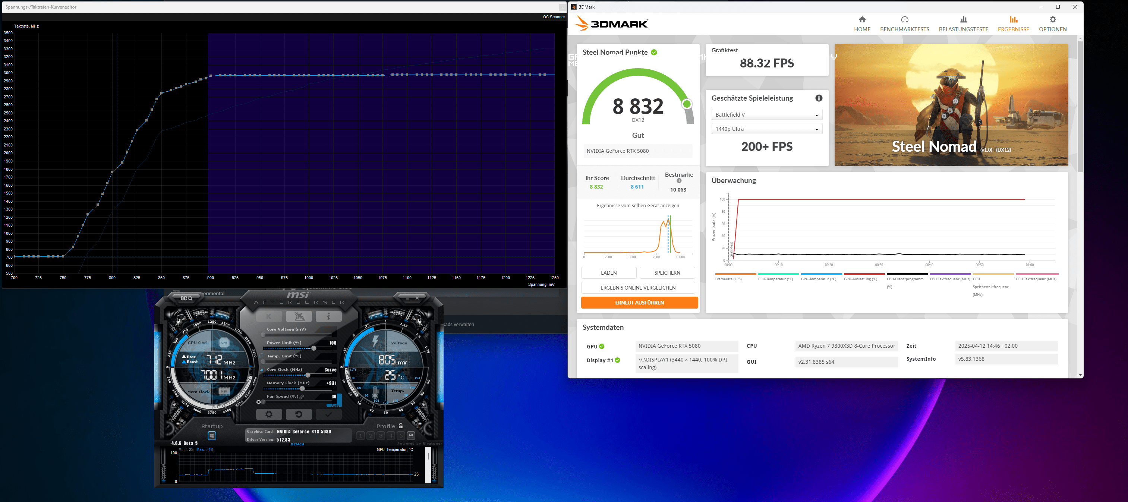Click the MEM chip icon in clock gauge

224,391
